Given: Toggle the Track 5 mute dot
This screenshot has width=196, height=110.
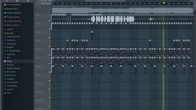Looking at the screenshot, I should [50, 46].
